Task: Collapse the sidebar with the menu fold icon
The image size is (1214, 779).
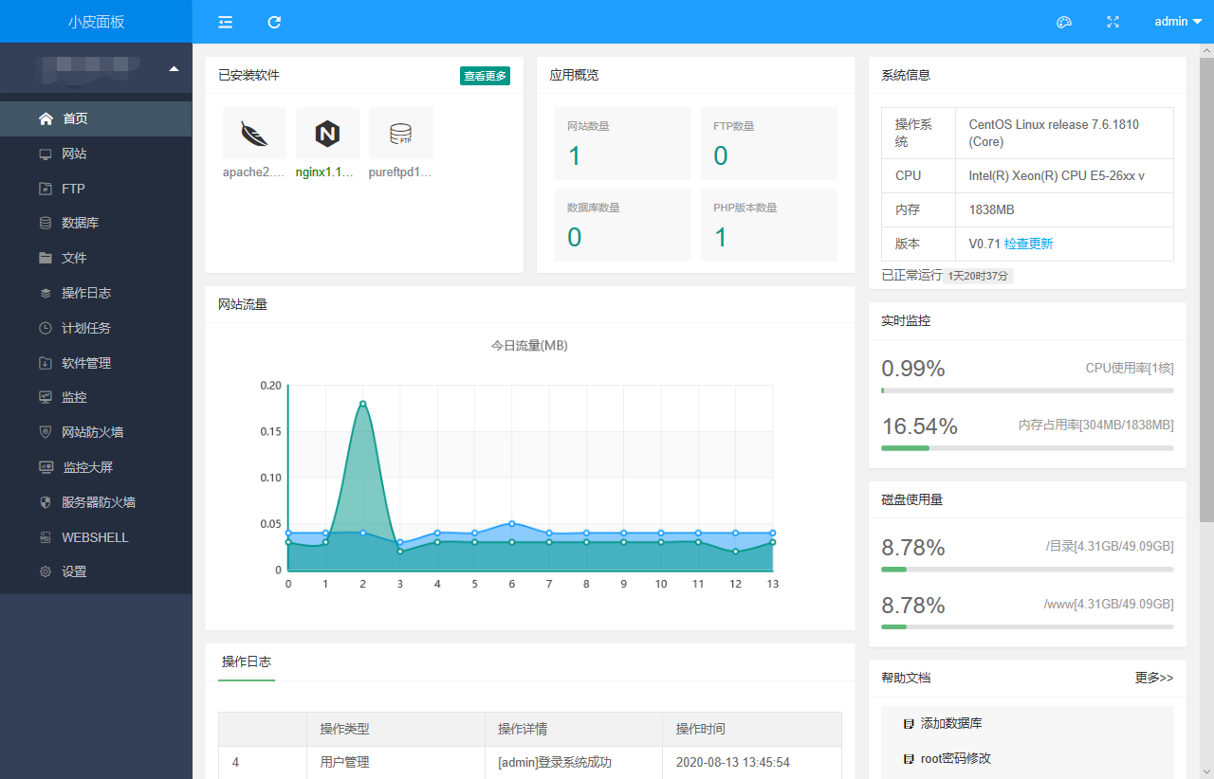Action: [225, 22]
